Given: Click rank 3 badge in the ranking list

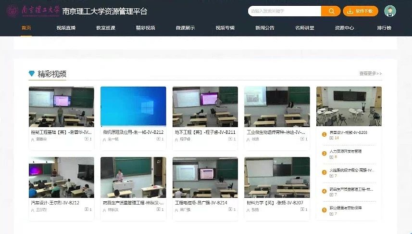Looking at the screenshot, I should (324, 171).
